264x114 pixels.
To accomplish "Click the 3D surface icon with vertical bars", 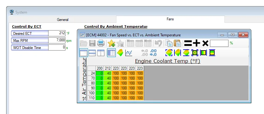I will 178,53.
